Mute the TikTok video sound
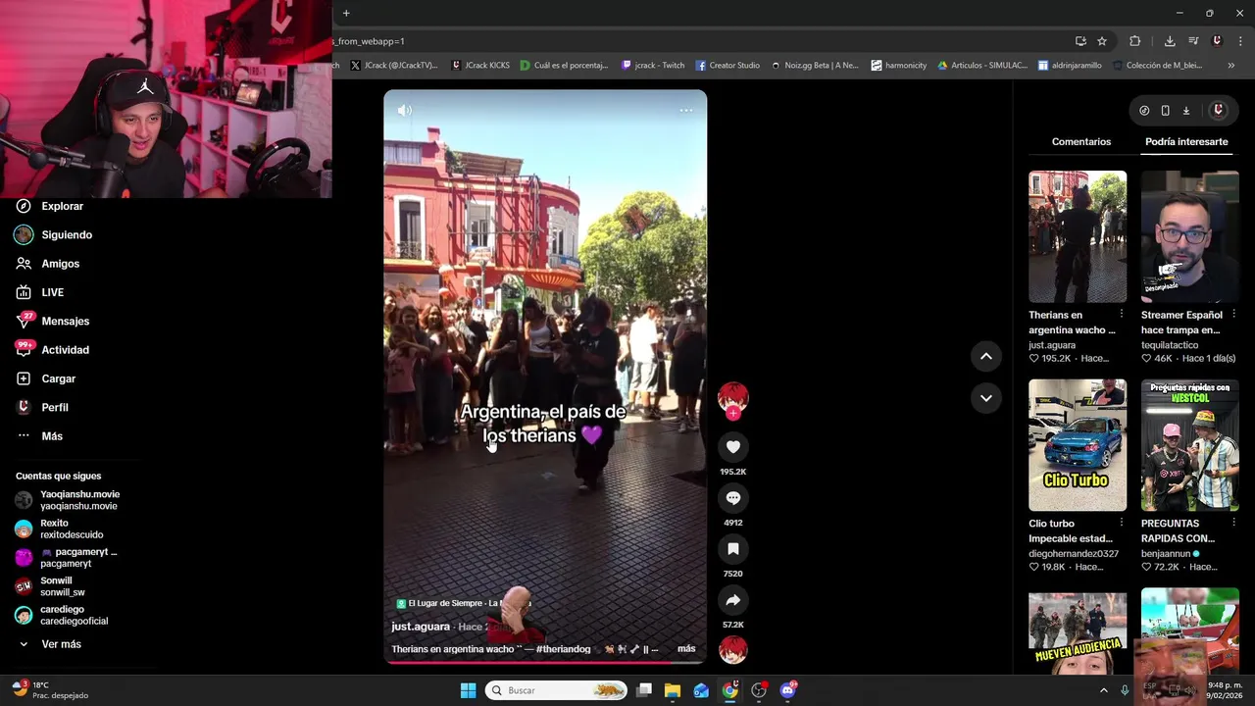 405,110
